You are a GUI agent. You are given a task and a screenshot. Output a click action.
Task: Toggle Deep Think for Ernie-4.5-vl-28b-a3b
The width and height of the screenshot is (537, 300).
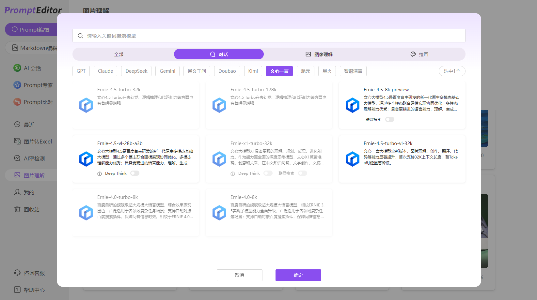tap(134, 173)
